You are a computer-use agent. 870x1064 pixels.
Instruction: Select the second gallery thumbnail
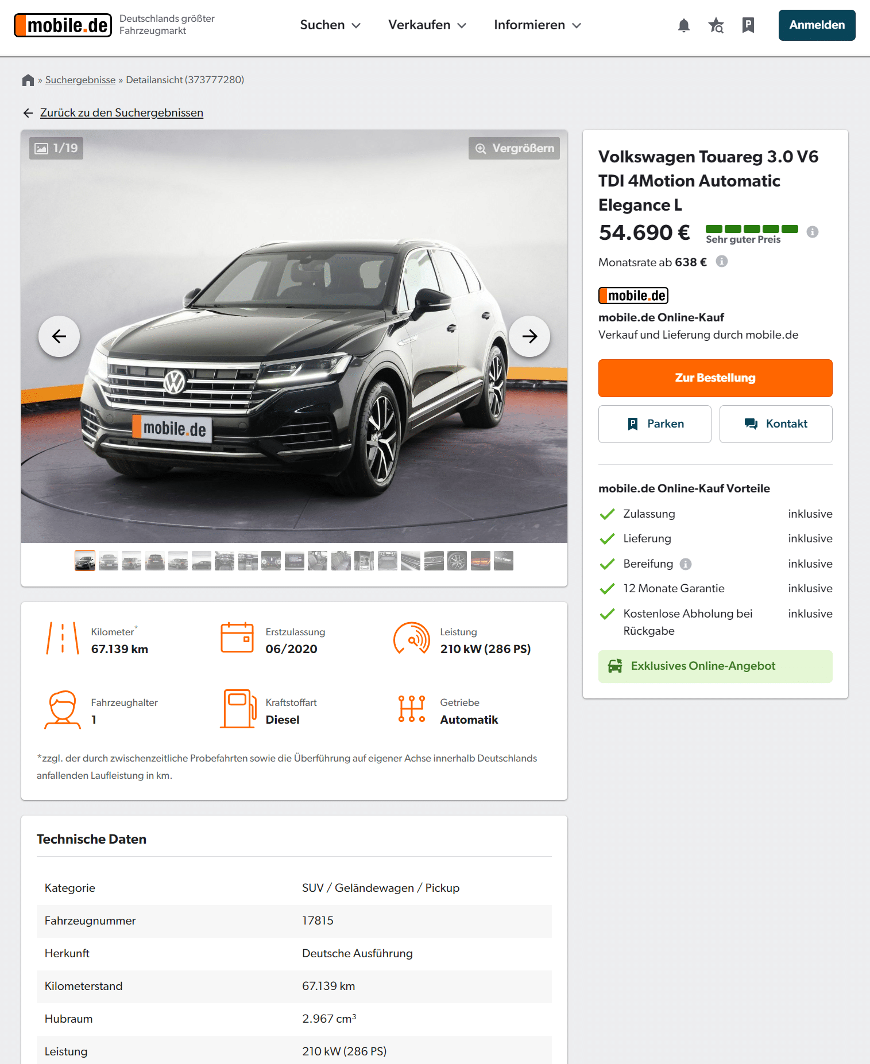click(109, 561)
